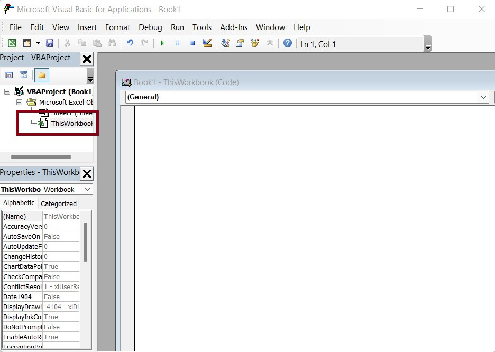Save the workbook with the floppy disk icon
Image resolution: width=495 pixels, height=352 pixels.
(50, 43)
